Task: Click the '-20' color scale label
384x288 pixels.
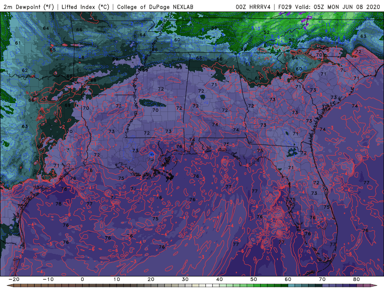Action: 14,279
